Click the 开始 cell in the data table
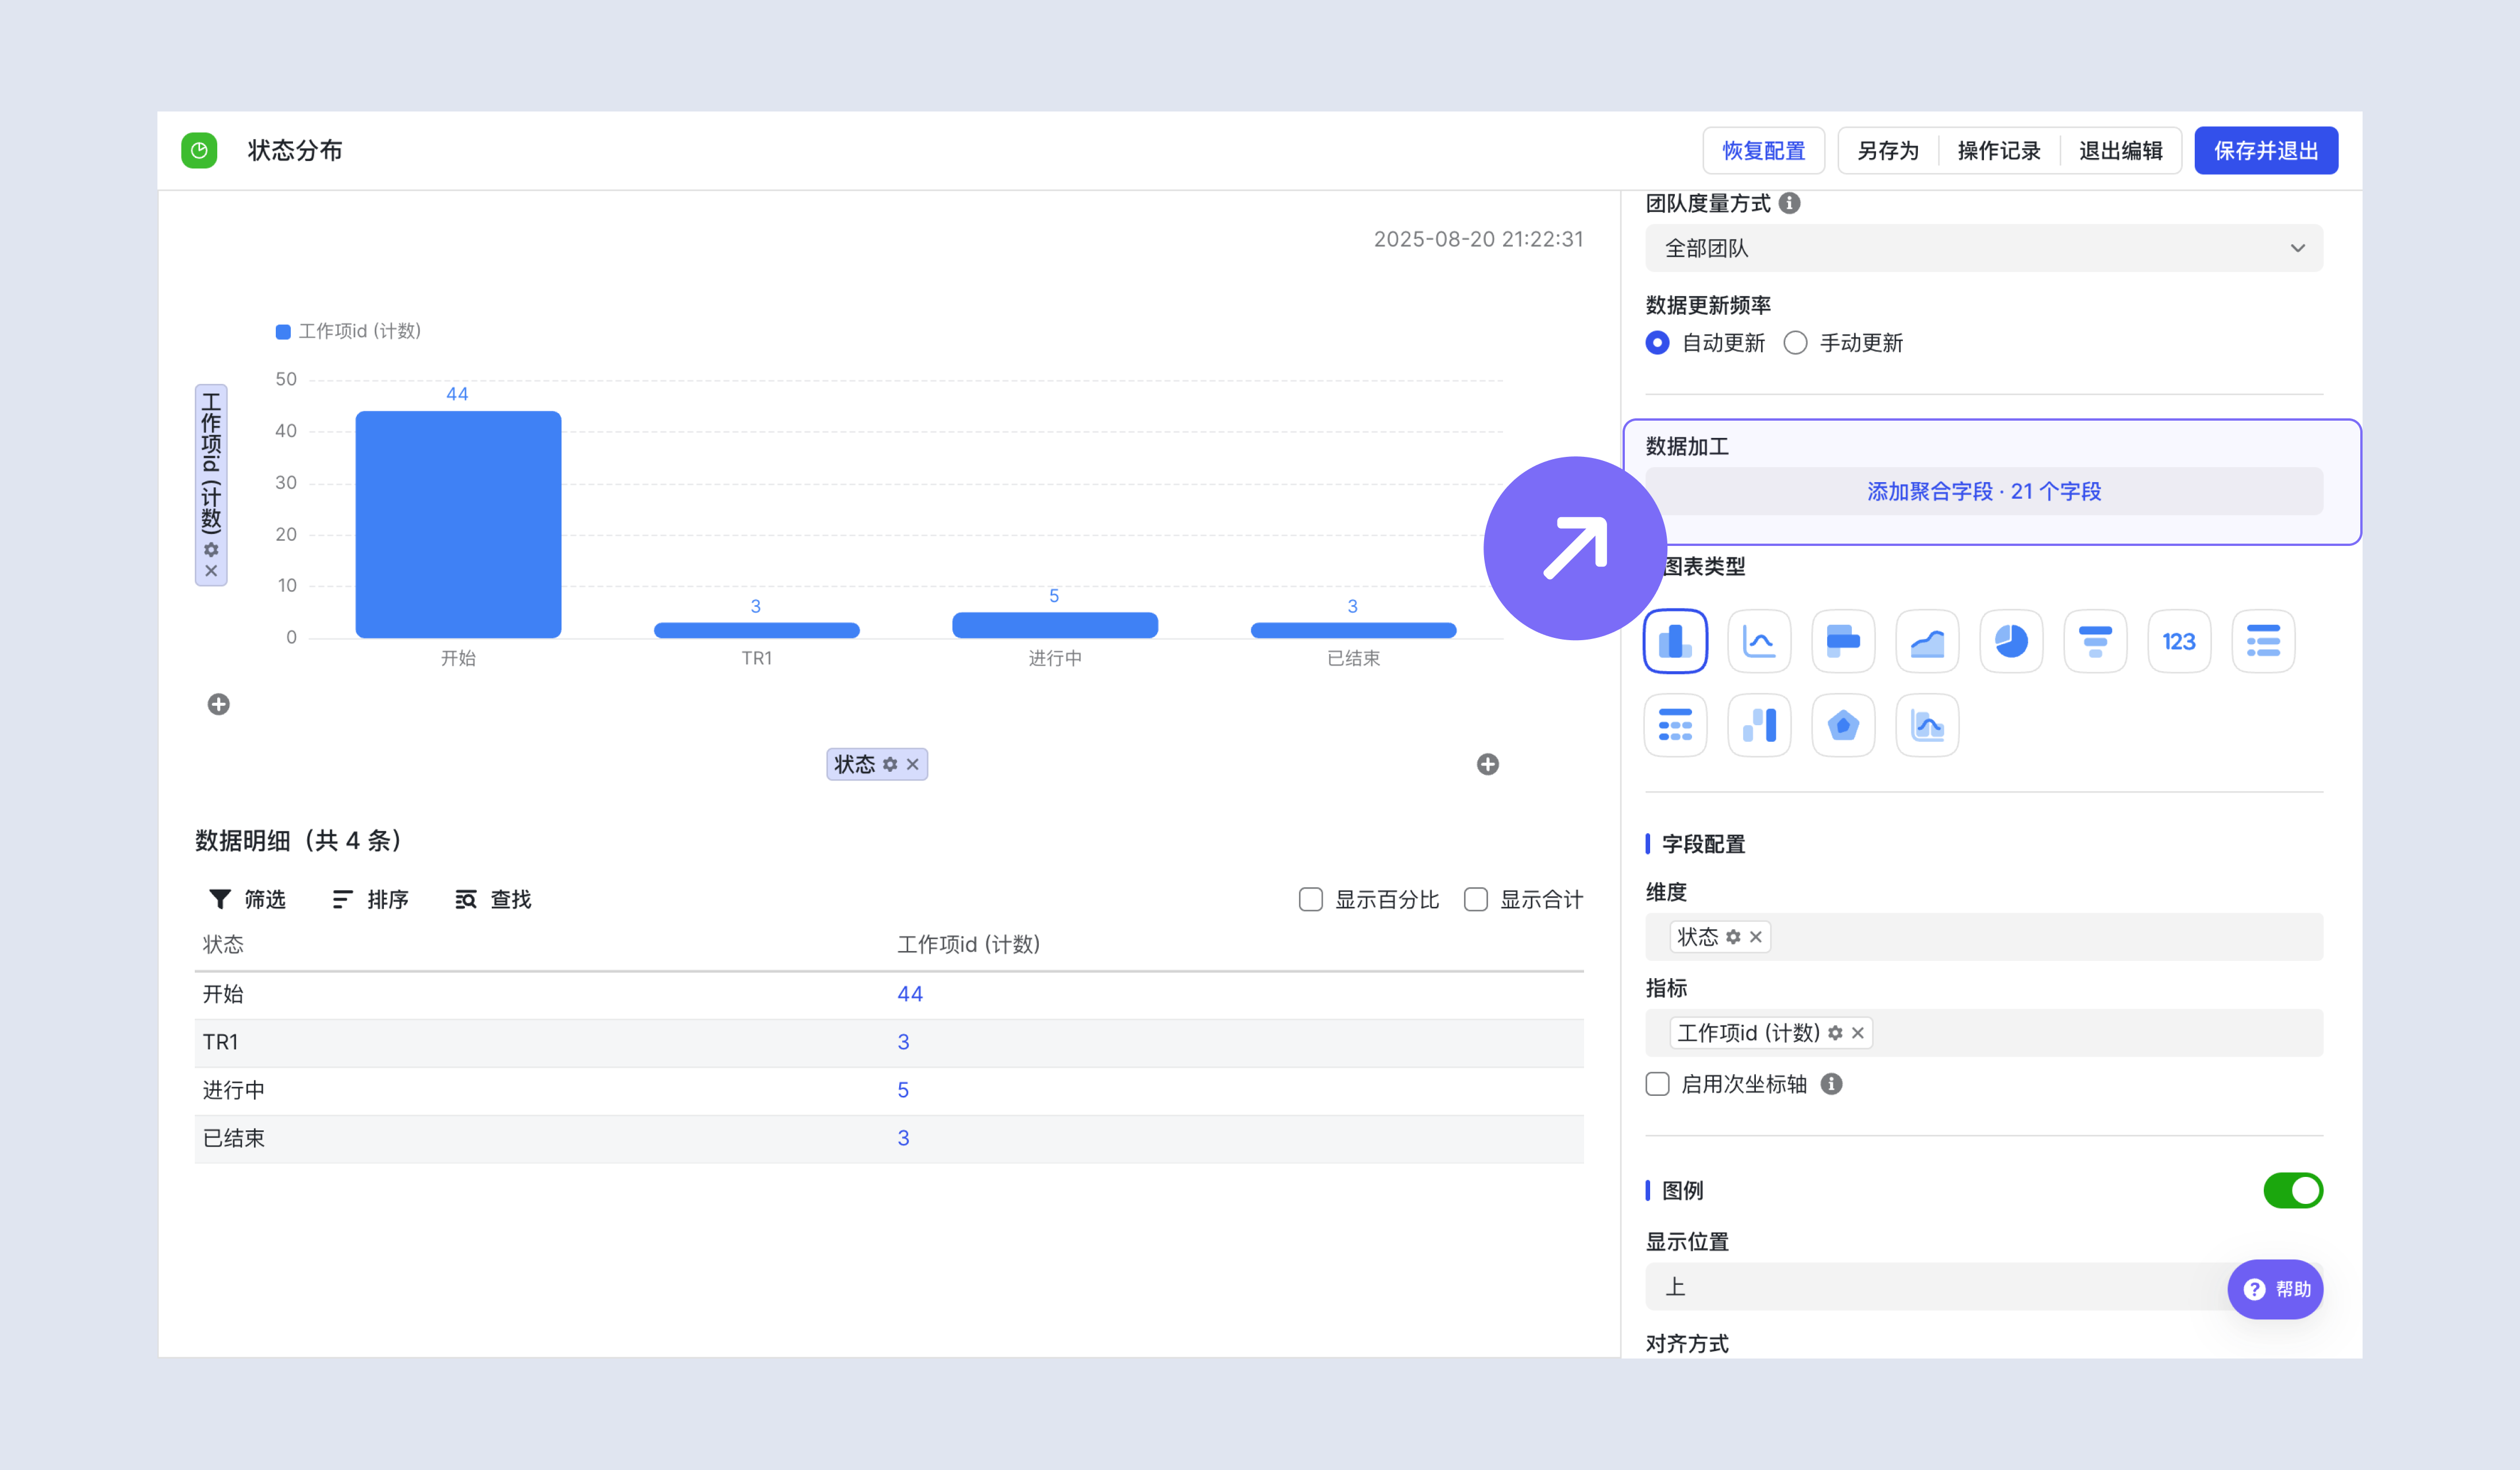Image resolution: width=2520 pixels, height=1470 pixels. [x=223, y=994]
